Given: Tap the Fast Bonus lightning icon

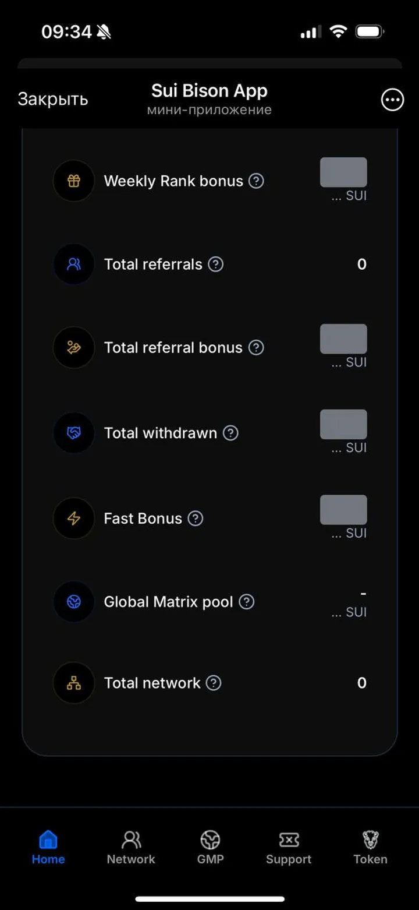Looking at the screenshot, I should (x=73, y=519).
